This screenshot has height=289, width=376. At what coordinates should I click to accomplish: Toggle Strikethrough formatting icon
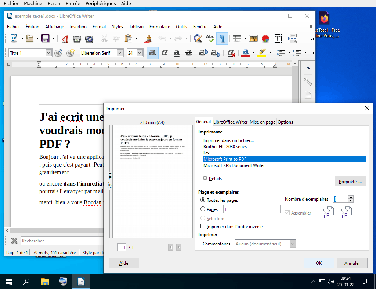click(x=189, y=53)
